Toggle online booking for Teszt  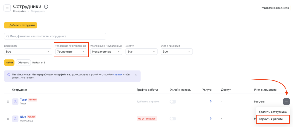173,102
